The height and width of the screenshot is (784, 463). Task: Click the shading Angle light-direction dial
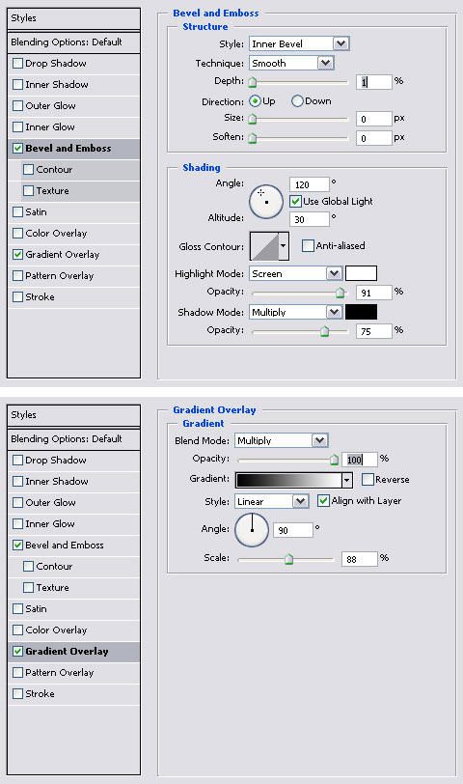265,202
